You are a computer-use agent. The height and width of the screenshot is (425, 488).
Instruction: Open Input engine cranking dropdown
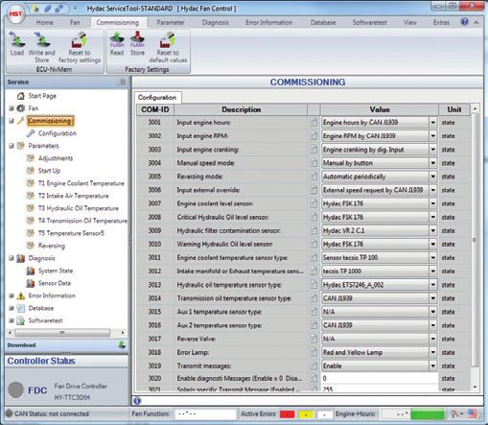(x=433, y=150)
